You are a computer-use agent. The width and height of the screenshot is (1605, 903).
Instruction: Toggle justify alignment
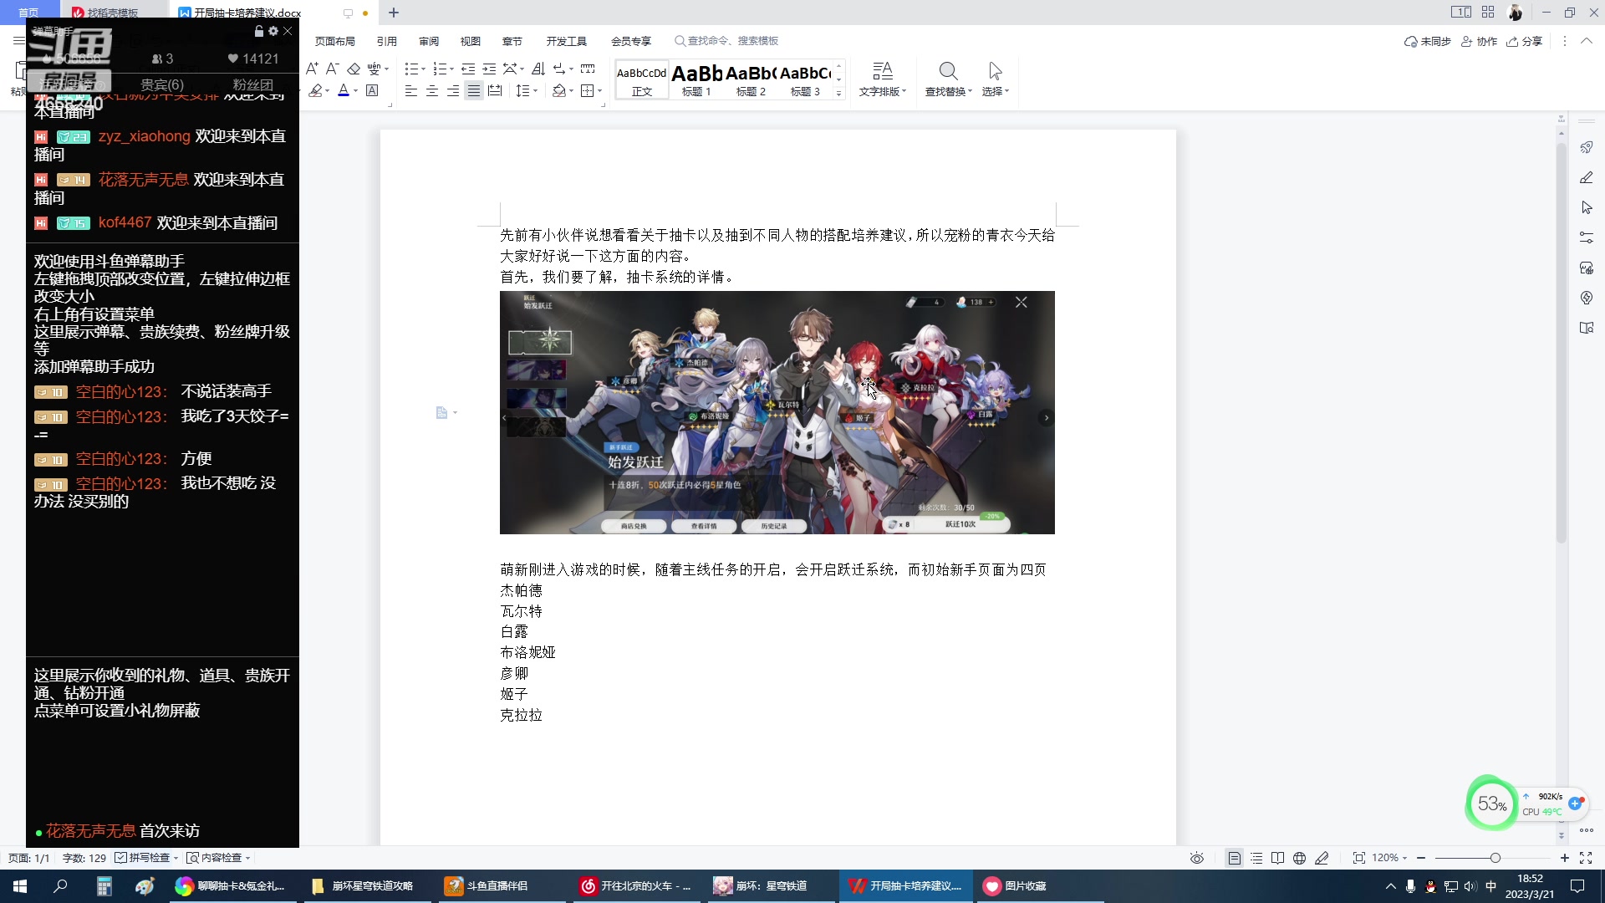coord(474,90)
